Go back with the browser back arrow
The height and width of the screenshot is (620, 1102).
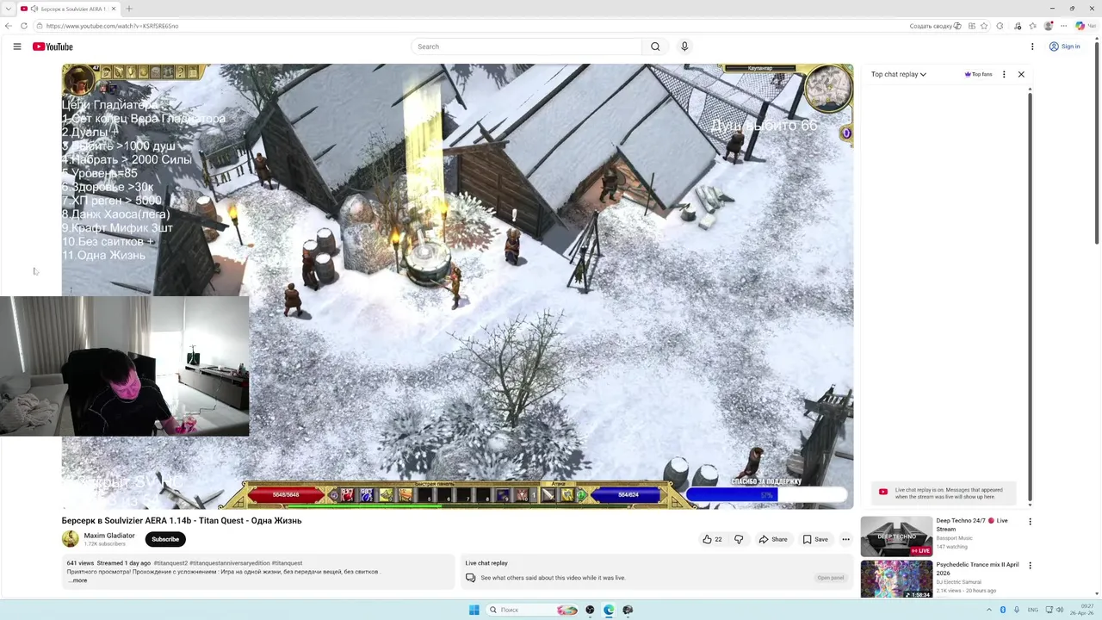pyautogui.click(x=9, y=26)
